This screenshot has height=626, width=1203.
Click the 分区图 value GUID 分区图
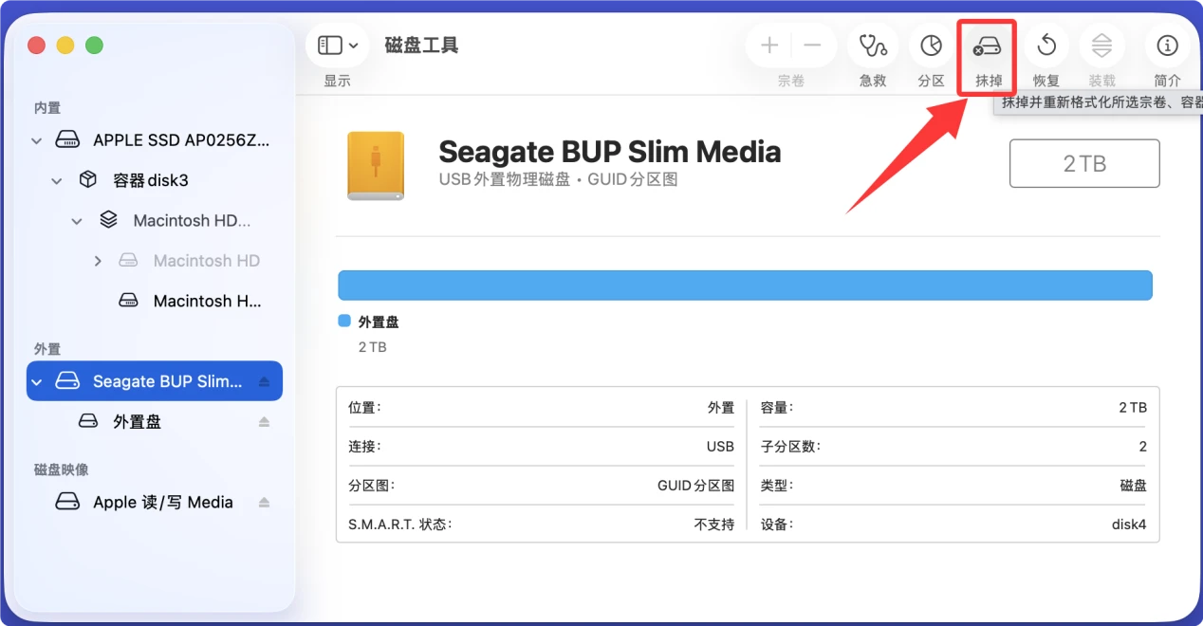[x=695, y=486]
